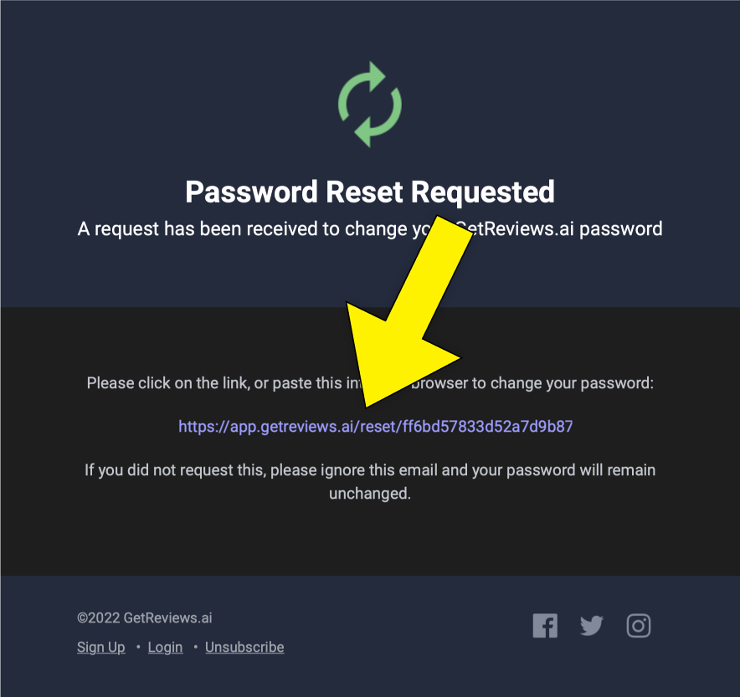The width and height of the screenshot is (740, 697).
Task: Click the Unsubscribe link
Action: pyautogui.click(x=244, y=647)
